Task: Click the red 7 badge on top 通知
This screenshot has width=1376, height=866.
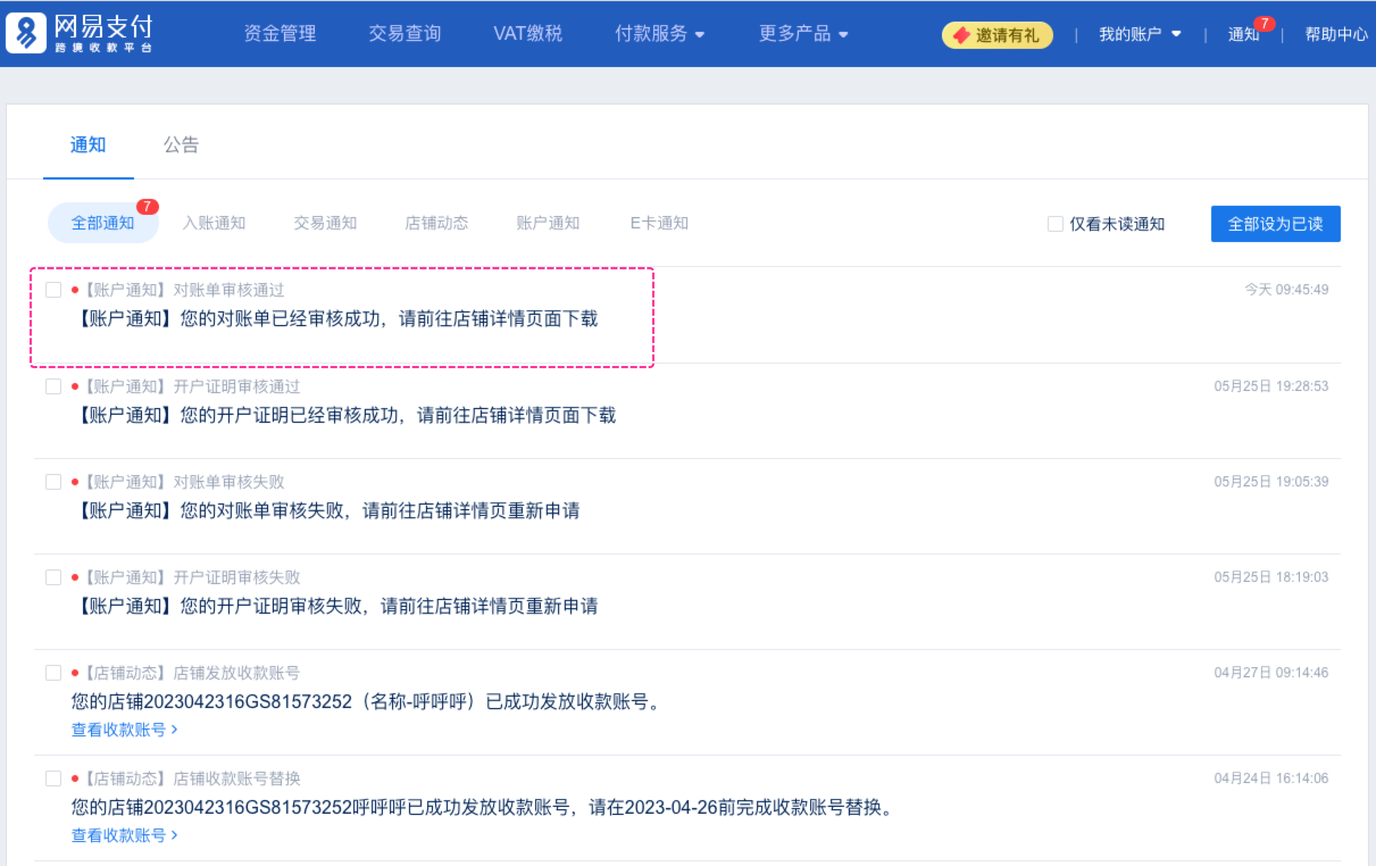Action: (1265, 23)
